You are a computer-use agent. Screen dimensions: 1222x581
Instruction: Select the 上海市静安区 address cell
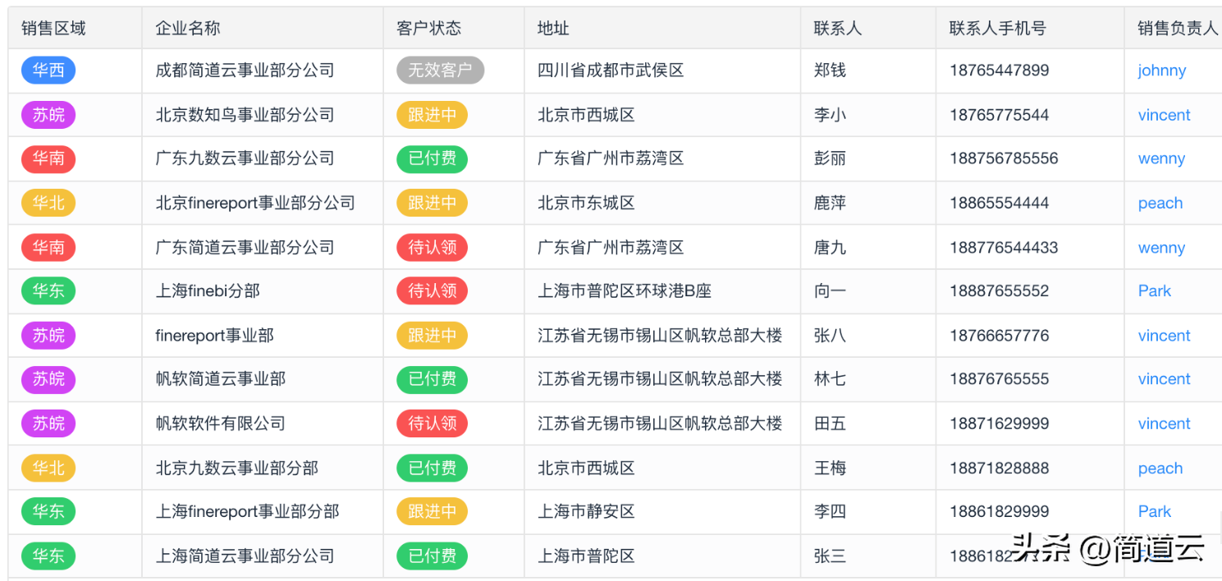(586, 512)
